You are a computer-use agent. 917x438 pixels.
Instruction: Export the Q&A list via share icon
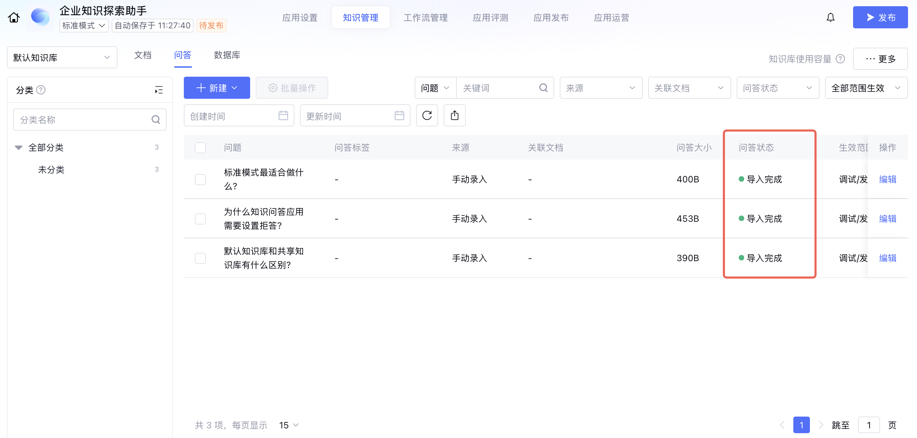click(455, 115)
